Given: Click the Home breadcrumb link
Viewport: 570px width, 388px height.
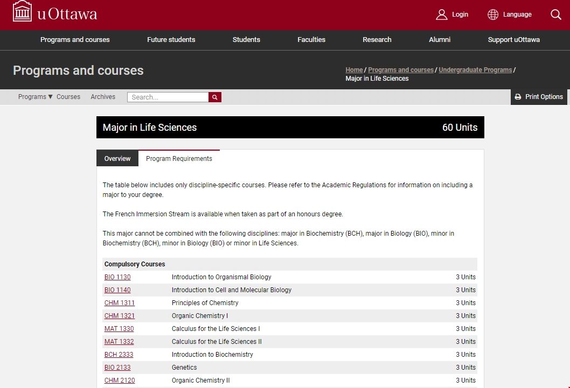Looking at the screenshot, I should 354,70.
